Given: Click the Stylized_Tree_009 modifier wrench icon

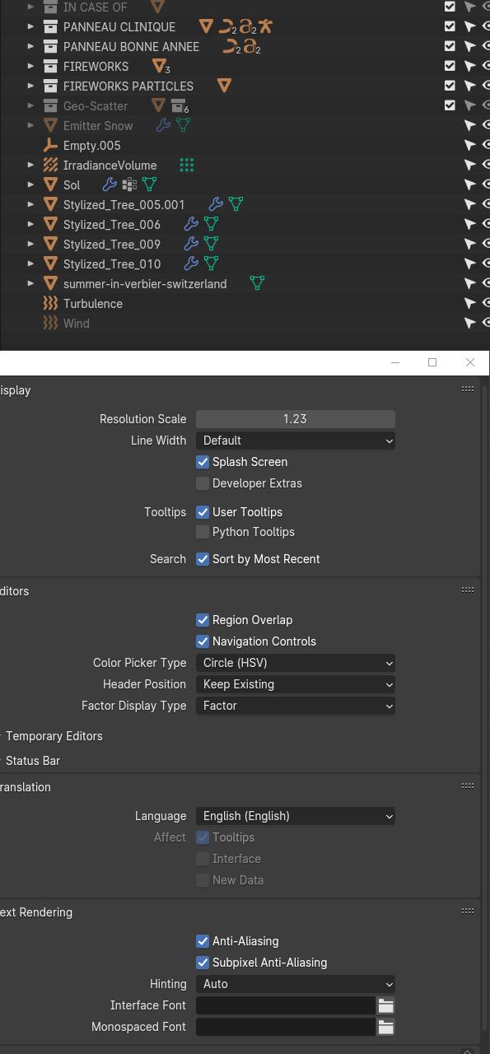Looking at the screenshot, I should pos(191,244).
